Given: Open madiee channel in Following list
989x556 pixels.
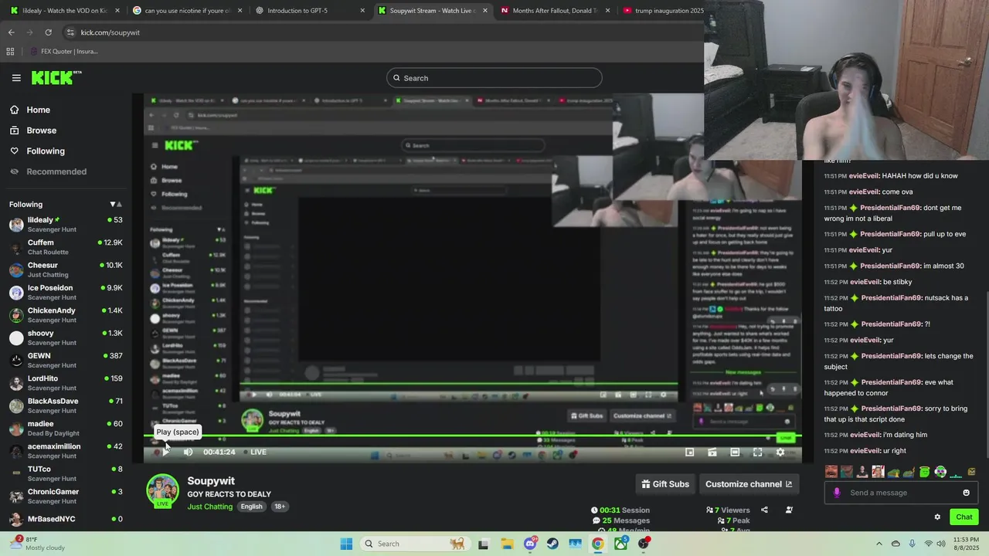Looking at the screenshot, I should [65, 429].
